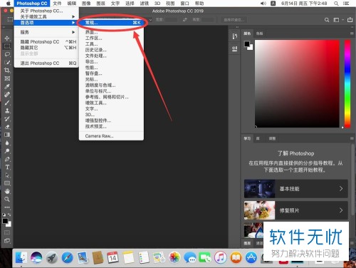Click inside the Color panel color field
356x268 pixels.
click(x=297, y=83)
